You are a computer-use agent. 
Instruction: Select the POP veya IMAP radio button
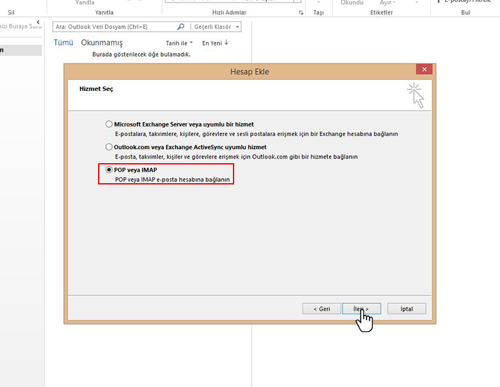pos(108,170)
